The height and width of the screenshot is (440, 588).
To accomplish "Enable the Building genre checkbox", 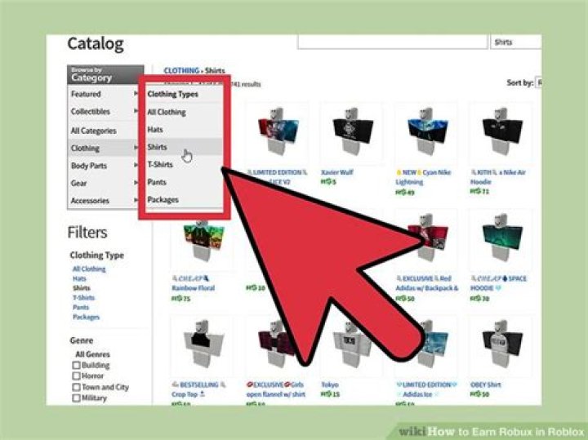I will pos(77,366).
